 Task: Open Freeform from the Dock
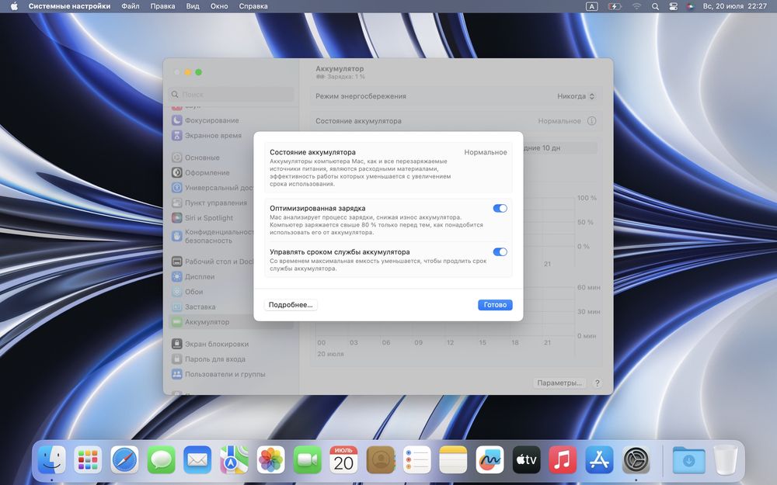(490, 459)
